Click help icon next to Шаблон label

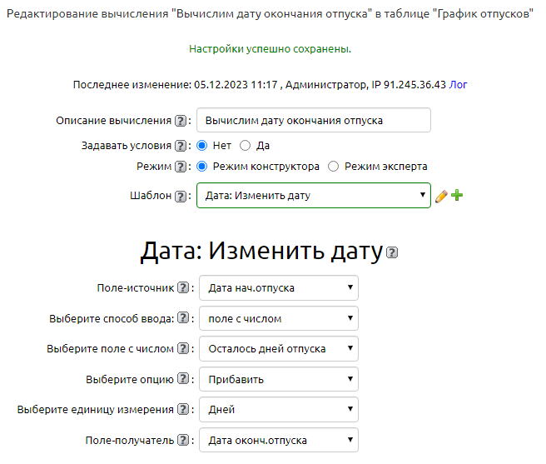tap(181, 197)
